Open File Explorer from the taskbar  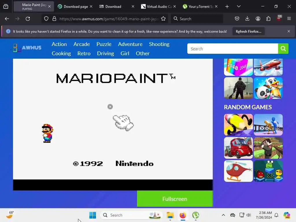point(170,215)
